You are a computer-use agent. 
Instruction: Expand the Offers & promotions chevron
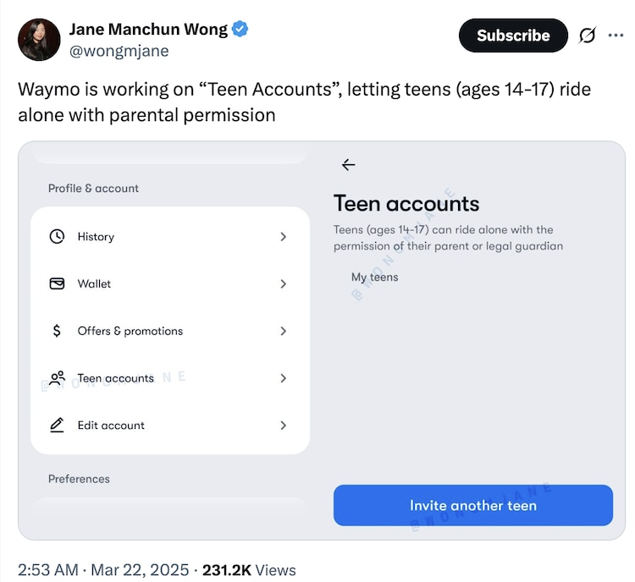[x=283, y=331]
